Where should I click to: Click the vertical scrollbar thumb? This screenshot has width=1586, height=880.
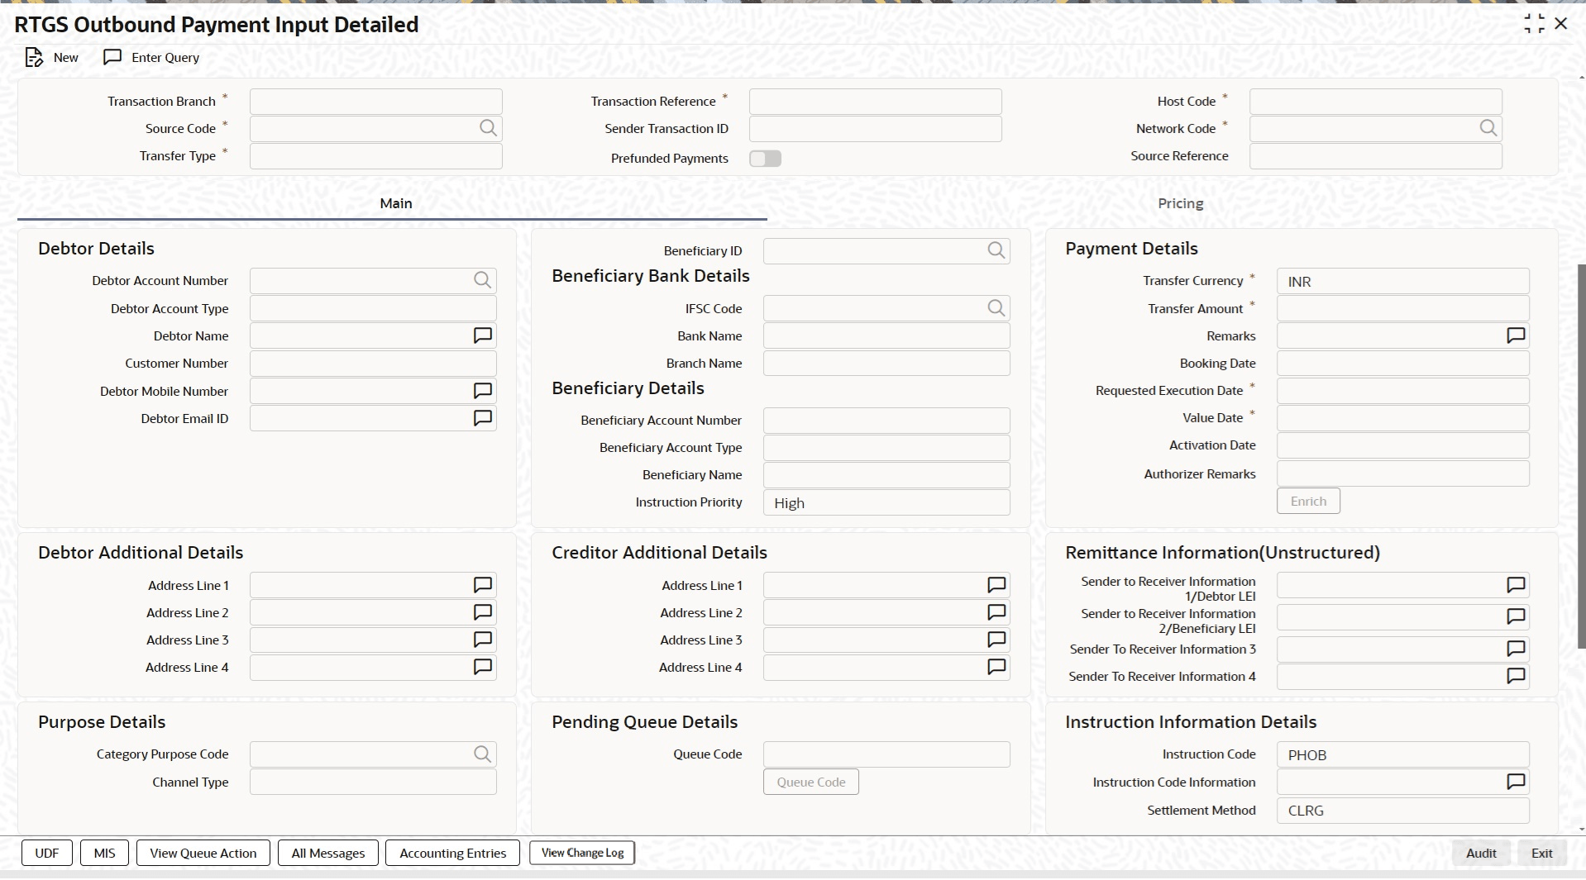coord(1581,456)
